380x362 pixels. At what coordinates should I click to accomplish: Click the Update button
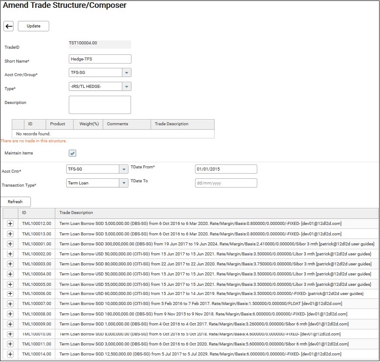(34, 26)
